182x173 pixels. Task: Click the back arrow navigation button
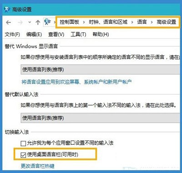(9, 22)
